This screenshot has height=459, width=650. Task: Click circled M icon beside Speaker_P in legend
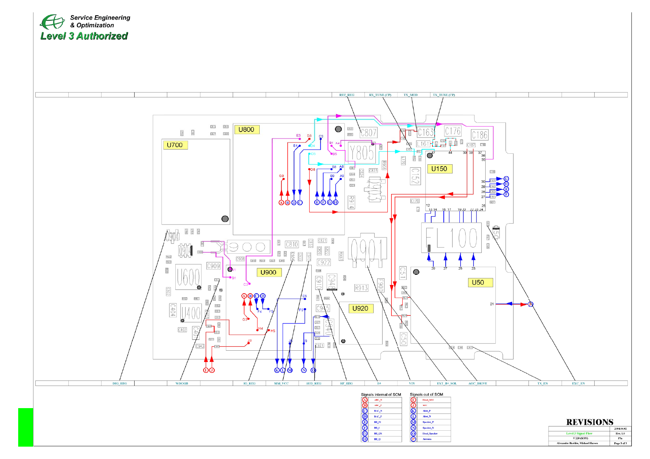(x=413, y=422)
